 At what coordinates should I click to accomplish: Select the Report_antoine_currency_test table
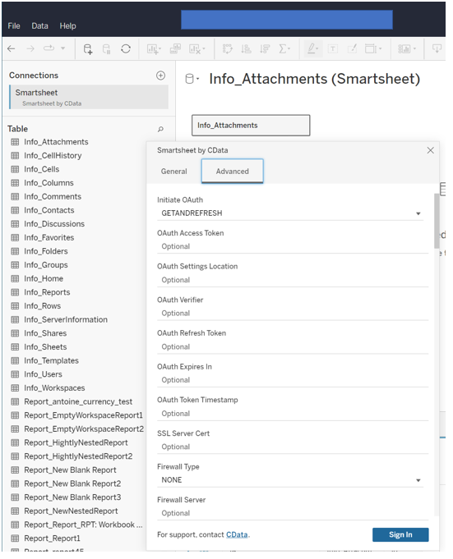[x=78, y=401]
